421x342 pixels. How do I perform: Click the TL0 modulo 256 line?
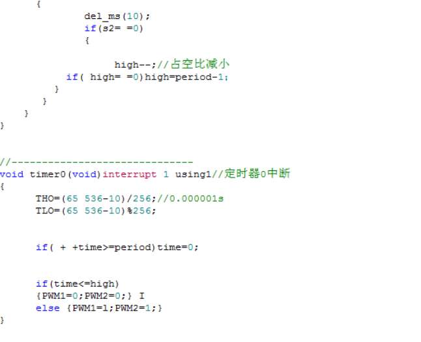click(96, 211)
